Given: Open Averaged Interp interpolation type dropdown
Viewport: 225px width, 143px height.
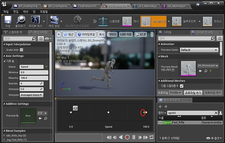Looking at the screenshot, I should [32, 95].
